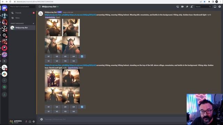The image size is (223, 125).
Task: Open the second Viking hilltop image grid
Action: click(x=62, y=86)
